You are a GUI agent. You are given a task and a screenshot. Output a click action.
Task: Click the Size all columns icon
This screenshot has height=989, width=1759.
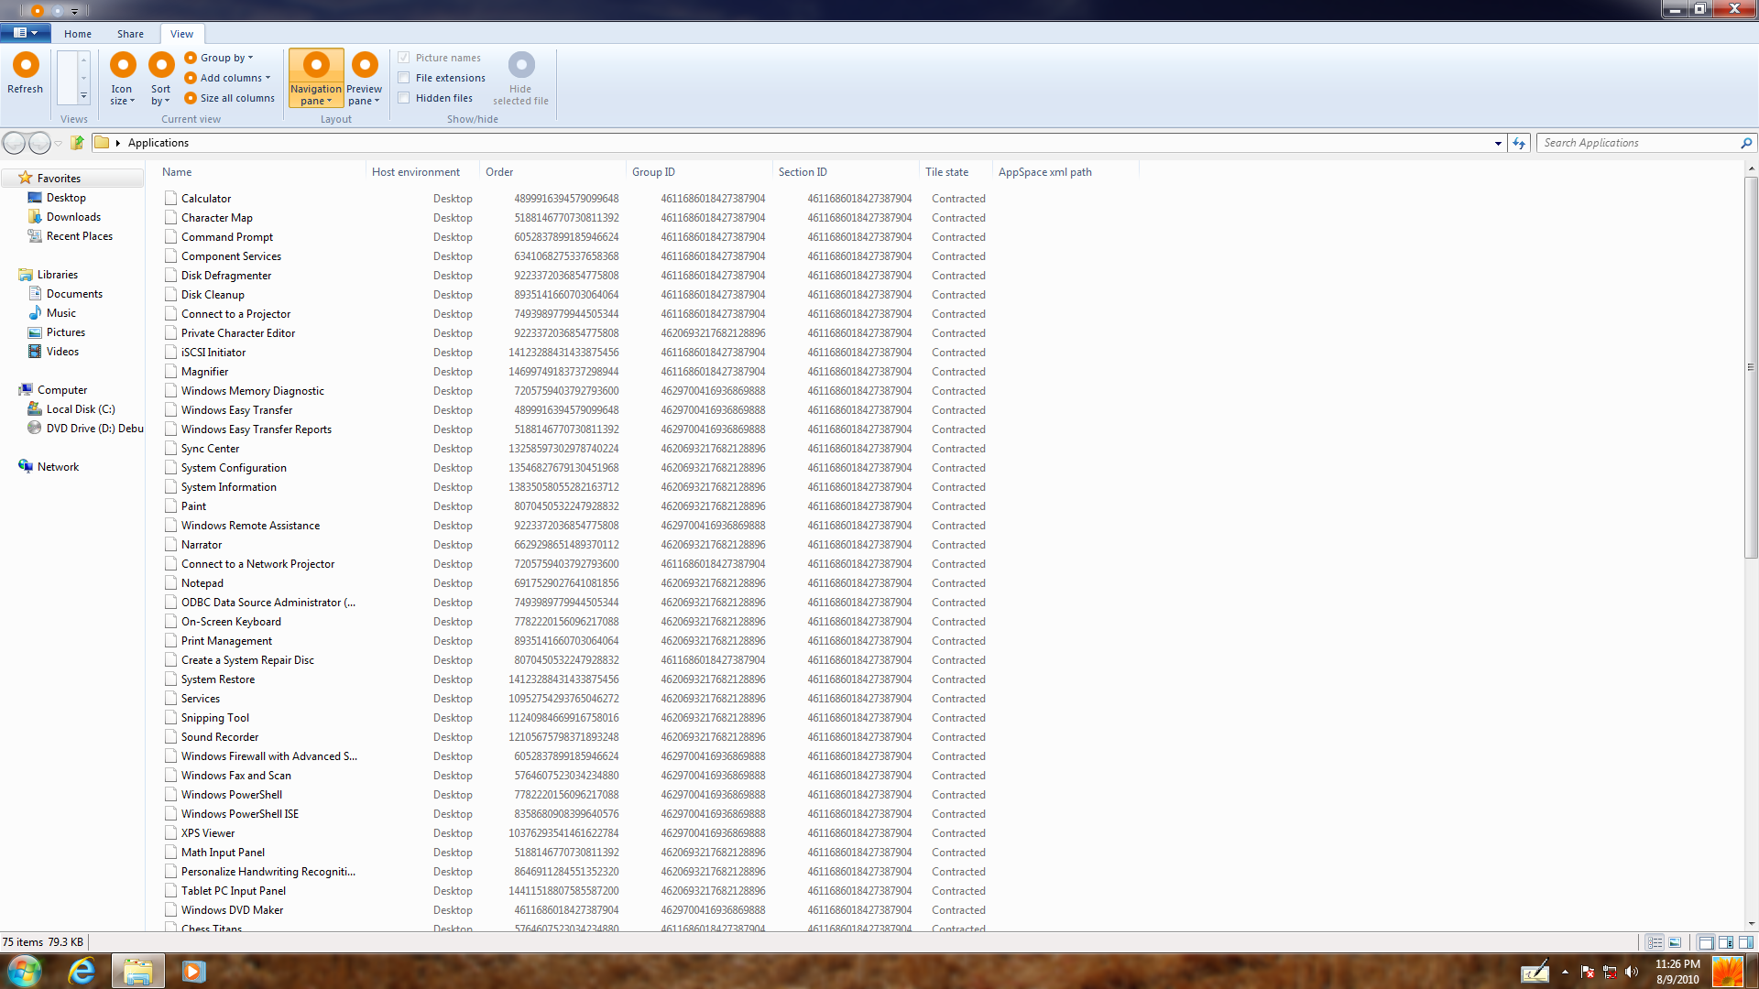point(191,98)
